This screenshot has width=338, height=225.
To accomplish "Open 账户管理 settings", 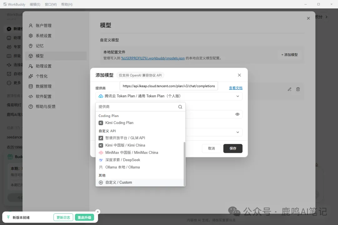I will [56, 26].
